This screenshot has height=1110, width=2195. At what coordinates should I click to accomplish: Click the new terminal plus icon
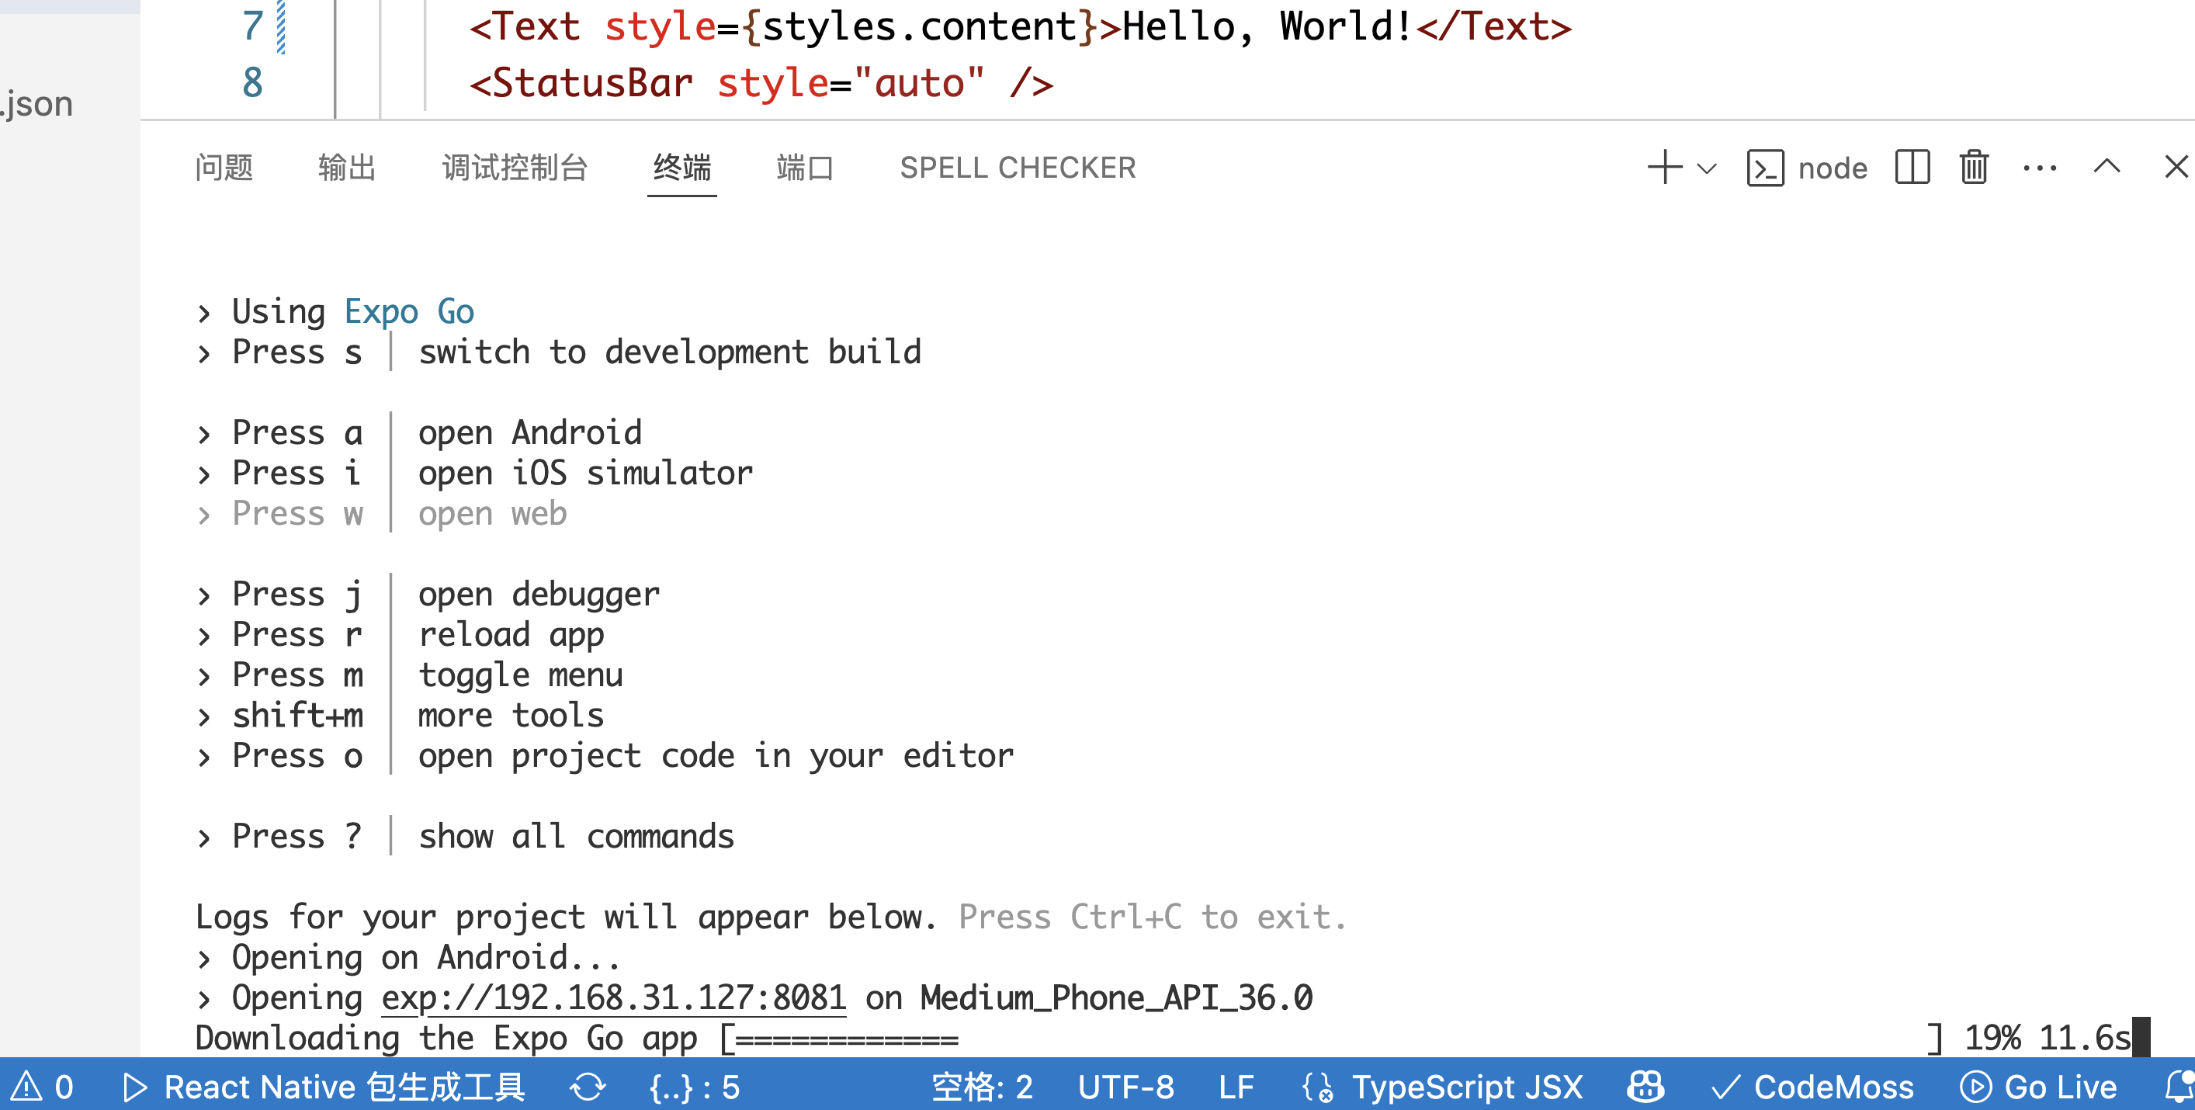click(1664, 168)
